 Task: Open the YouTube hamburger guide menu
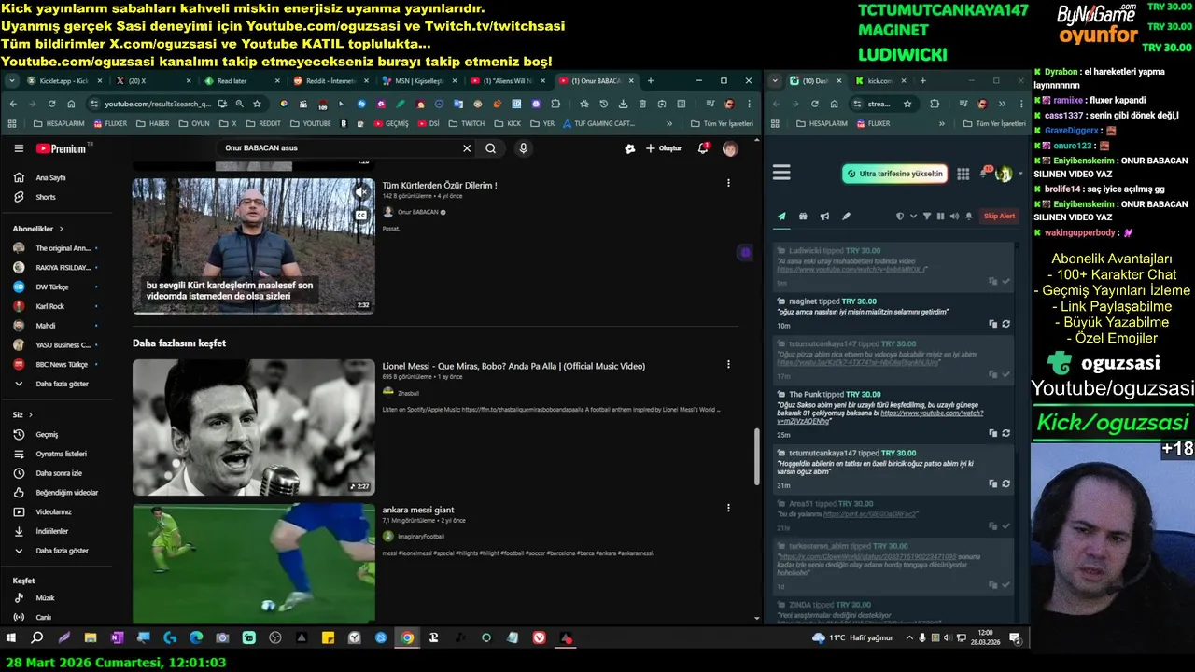point(19,148)
